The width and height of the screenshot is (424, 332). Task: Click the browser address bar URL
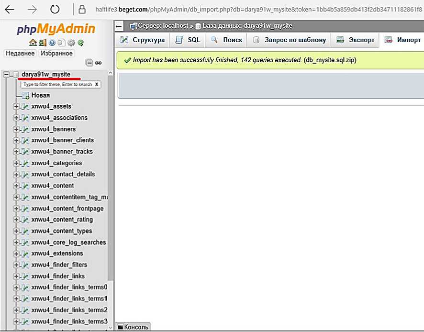(x=258, y=10)
